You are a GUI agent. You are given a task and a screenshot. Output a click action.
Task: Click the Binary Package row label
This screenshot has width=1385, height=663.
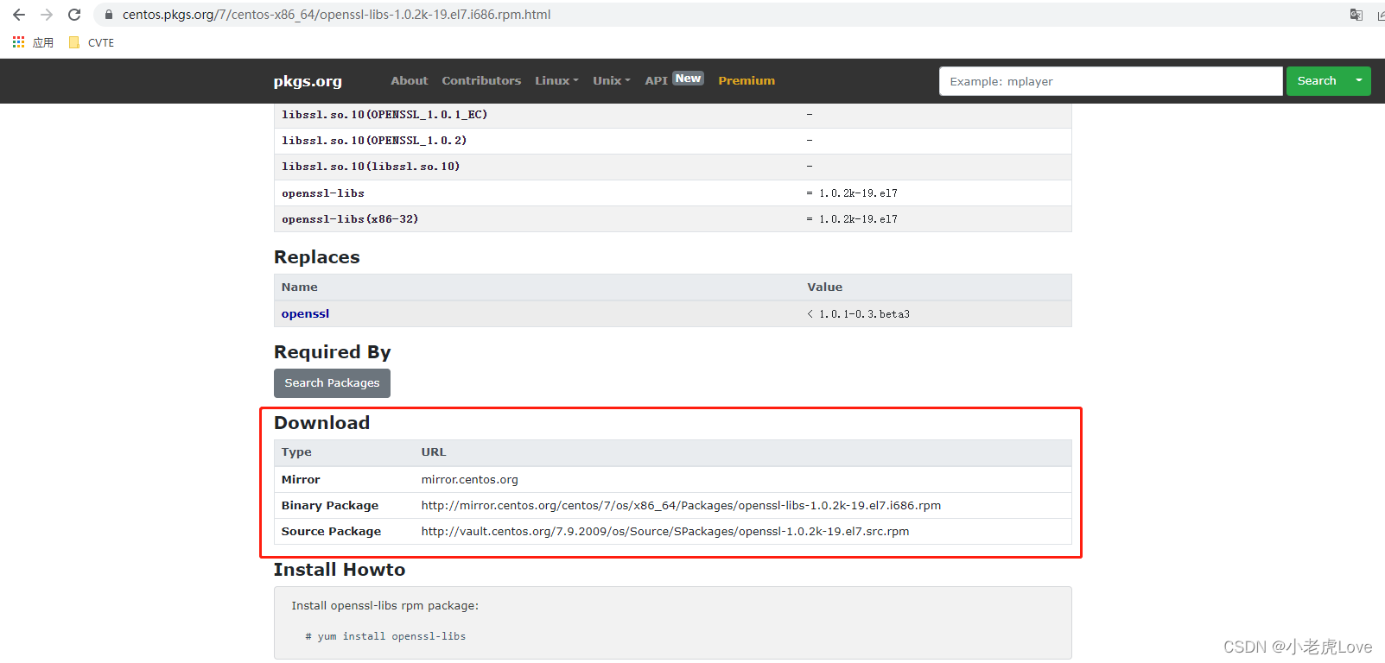[330, 506]
